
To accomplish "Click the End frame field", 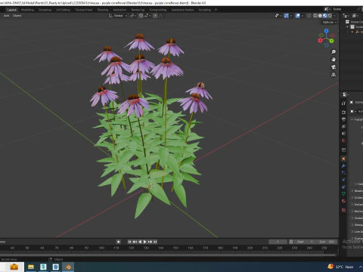I will [x=327, y=242].
